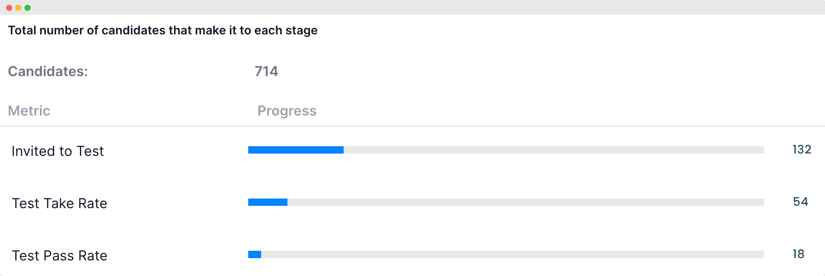Click the value 18 for Test Pass Rate
The image size is (825, 276).
798,254
